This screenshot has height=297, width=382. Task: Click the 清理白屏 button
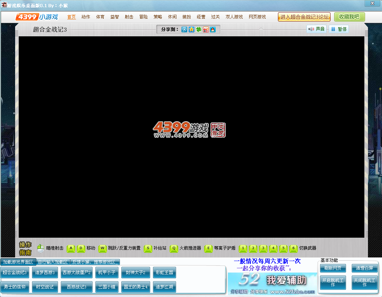click(x=364, y=268)
